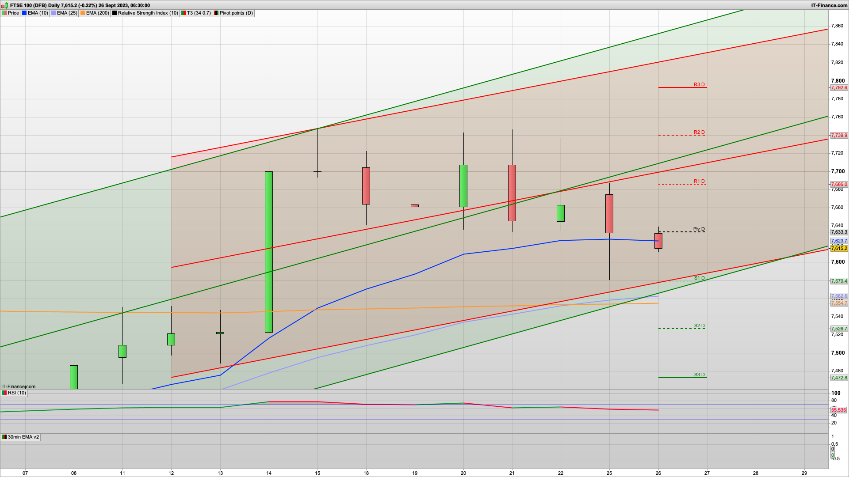849x477 pixels.
Task: Click the red candle on the 21st
Action: pos(512,193)
